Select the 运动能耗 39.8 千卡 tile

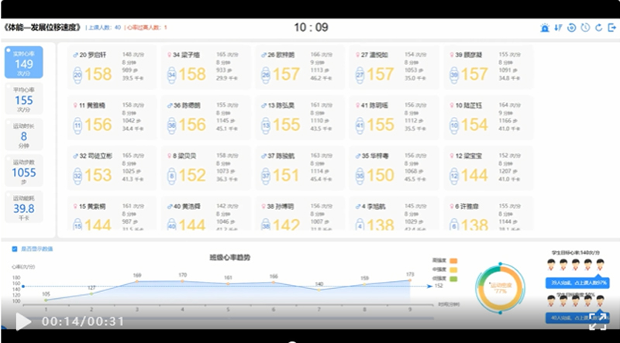tap(23, 207)
